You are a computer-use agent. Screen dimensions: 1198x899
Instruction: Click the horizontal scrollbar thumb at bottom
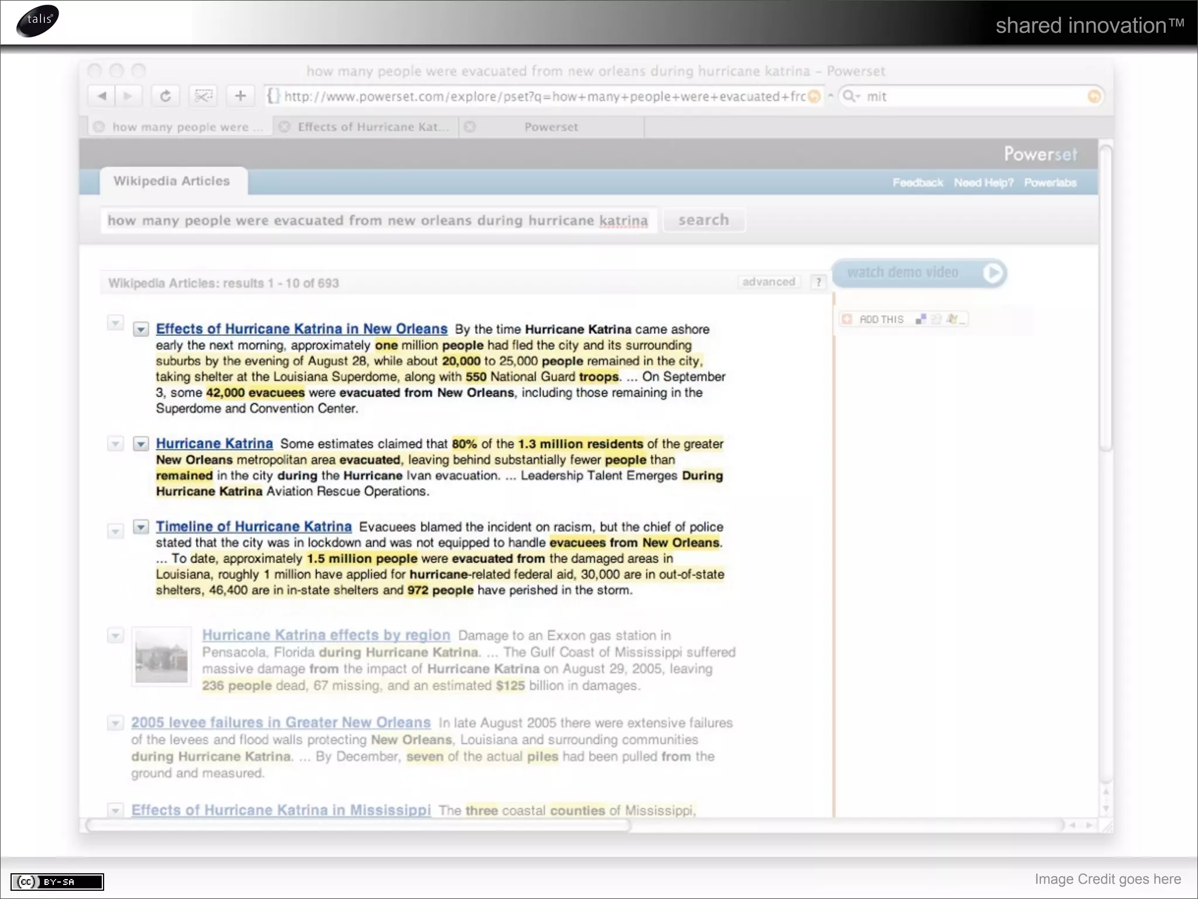pos(358,825)
